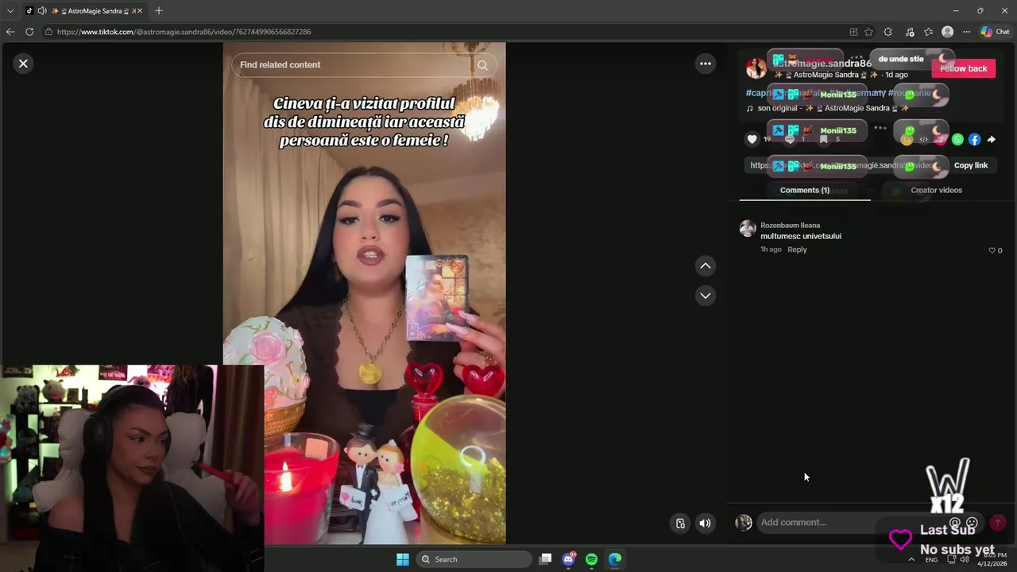Open browser extensions menu
This screenshot has height=572, width=1017.
click(888, 32)
